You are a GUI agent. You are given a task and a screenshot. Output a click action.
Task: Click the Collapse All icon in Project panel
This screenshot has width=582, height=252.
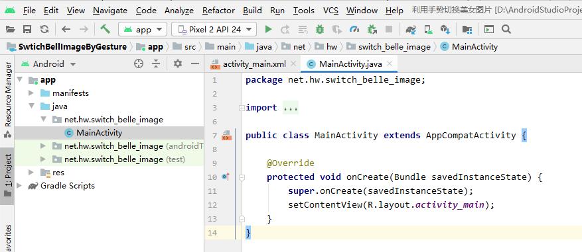(x=156, y=63)
